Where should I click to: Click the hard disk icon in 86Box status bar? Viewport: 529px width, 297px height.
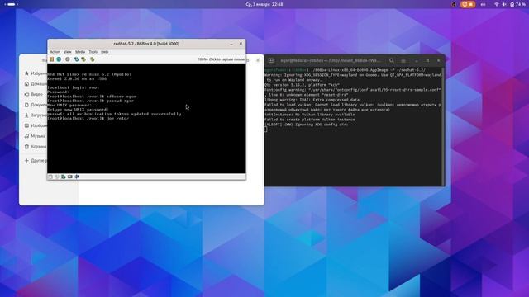coord(63,177)
